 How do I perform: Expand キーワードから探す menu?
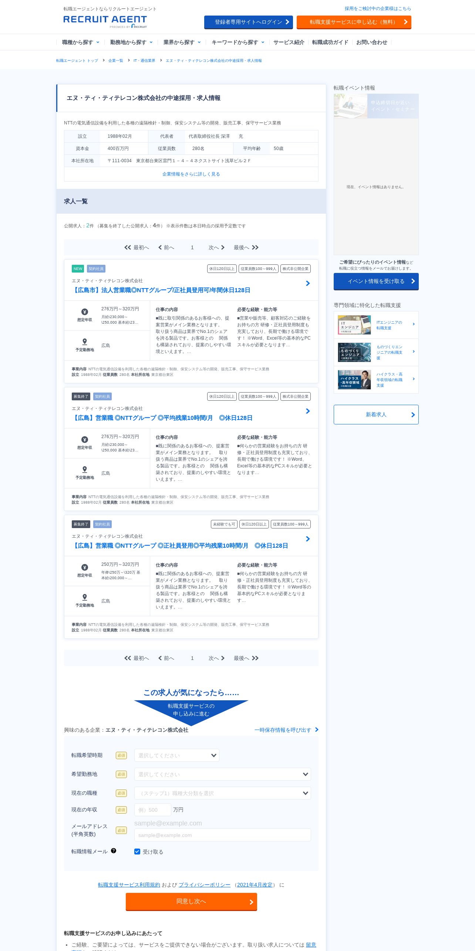238,42
